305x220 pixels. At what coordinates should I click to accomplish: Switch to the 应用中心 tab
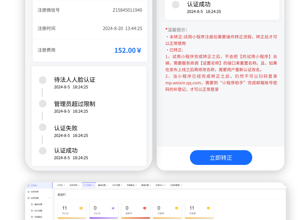pyautogui.click(x=159, y=185)
